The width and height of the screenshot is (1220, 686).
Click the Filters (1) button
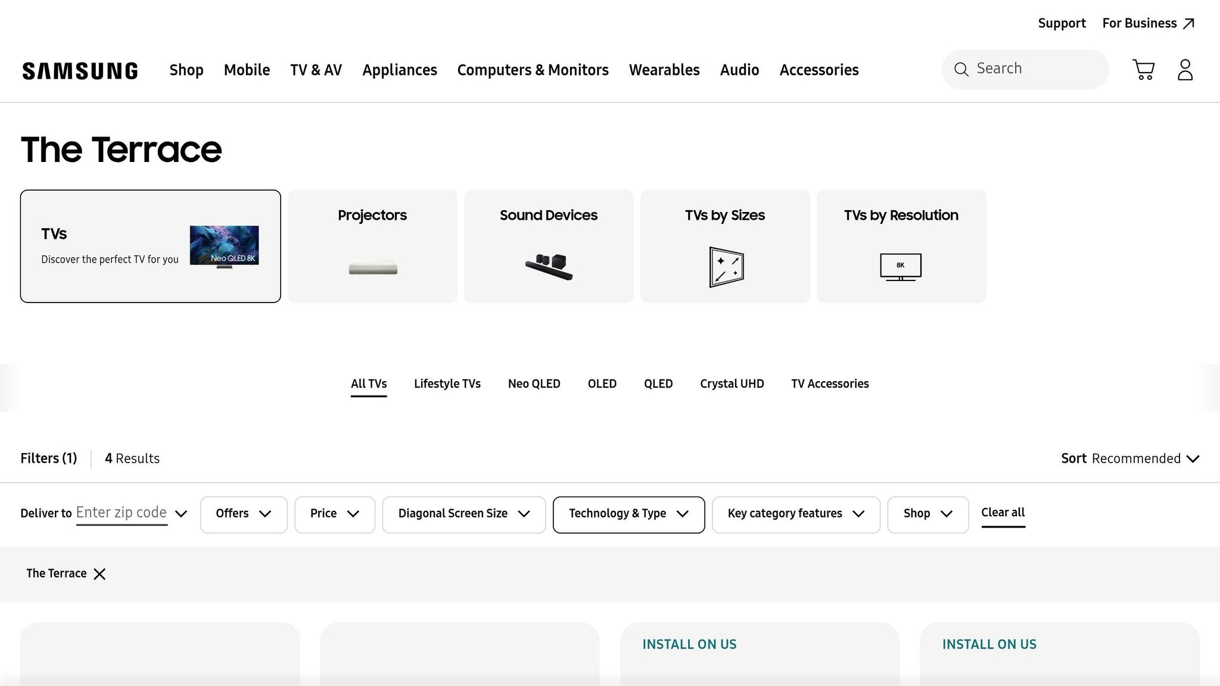click(49, 459)
